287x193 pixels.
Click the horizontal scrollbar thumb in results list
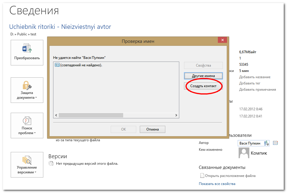click(x=91, y=115)
